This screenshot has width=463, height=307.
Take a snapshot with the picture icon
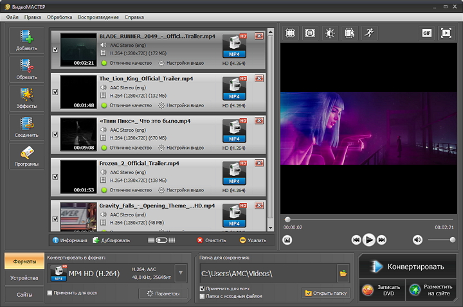coord(287,240)
